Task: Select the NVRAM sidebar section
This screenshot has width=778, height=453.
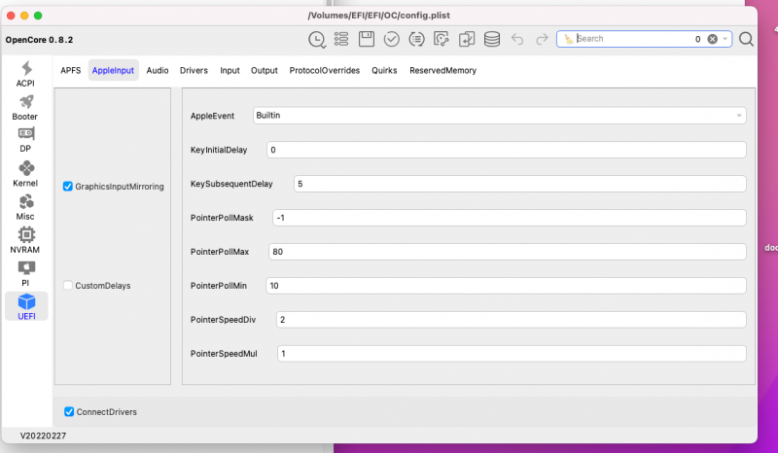Action: coord(26,240)
